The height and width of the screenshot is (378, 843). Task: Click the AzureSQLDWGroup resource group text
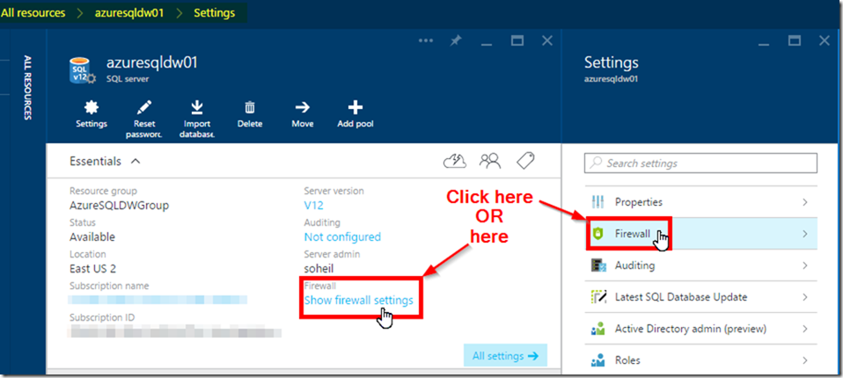pyautogui.click(x=120, y=205)
